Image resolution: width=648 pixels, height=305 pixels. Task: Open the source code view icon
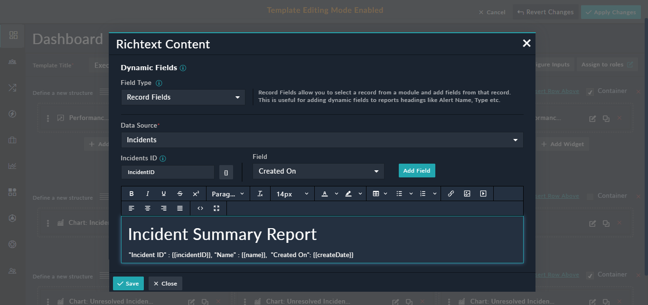[x=199, y=208]
